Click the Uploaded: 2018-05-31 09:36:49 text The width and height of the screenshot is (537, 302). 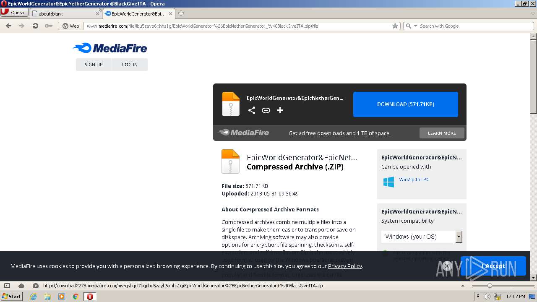260,193
